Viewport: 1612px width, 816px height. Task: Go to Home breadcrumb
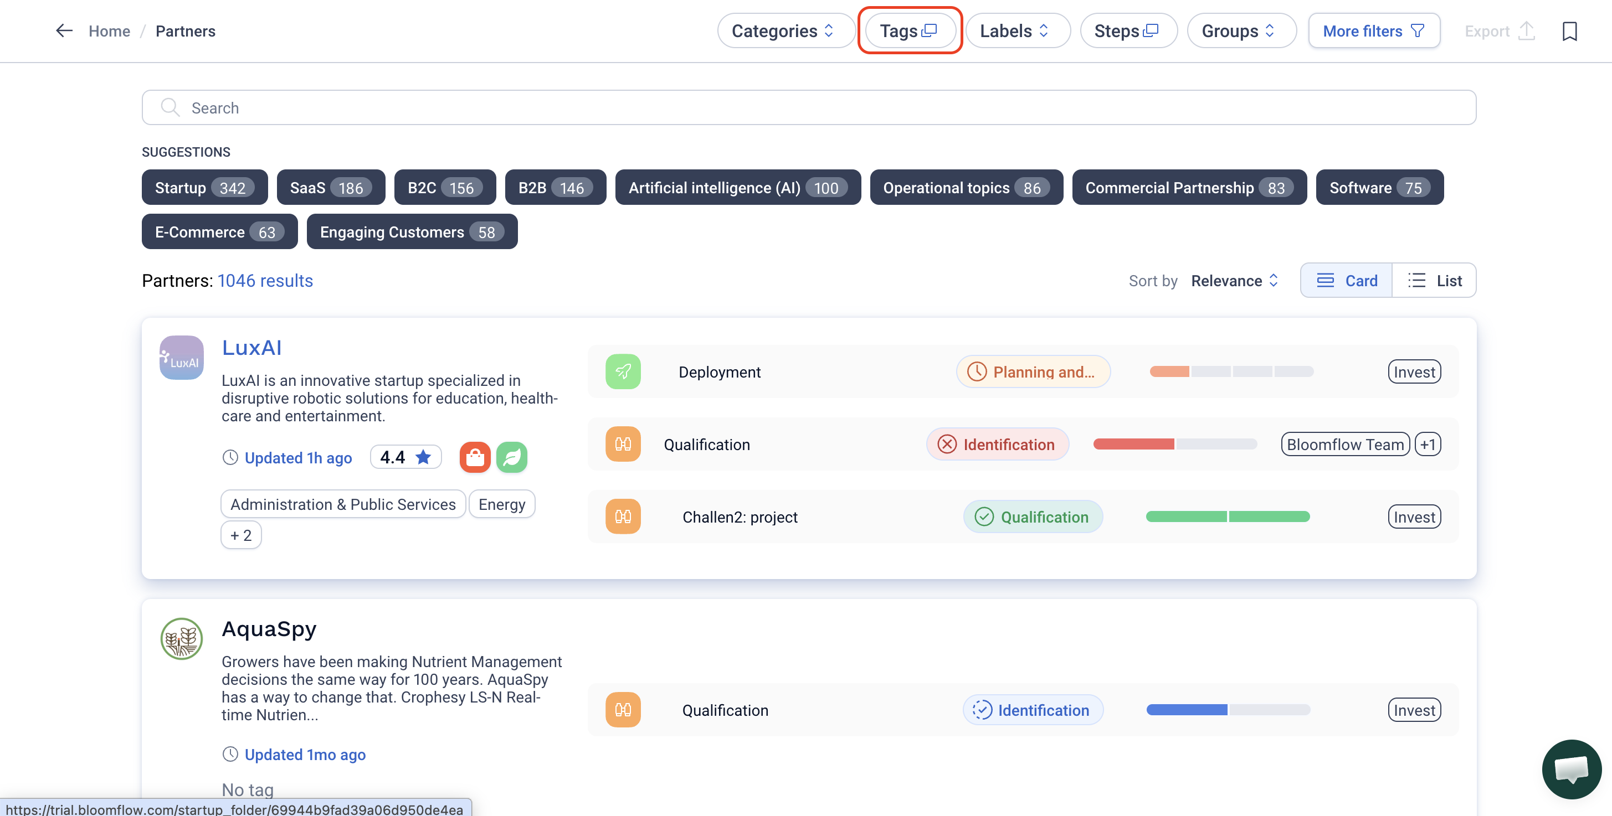[x=109, y=30]
